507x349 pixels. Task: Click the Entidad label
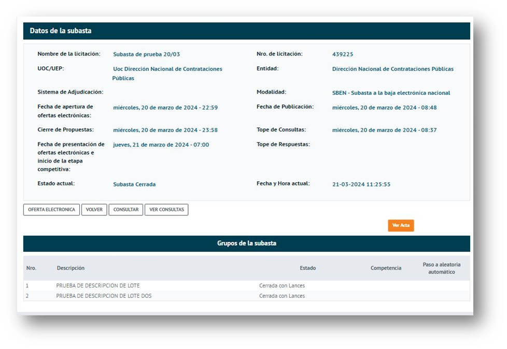pos(267,68)
